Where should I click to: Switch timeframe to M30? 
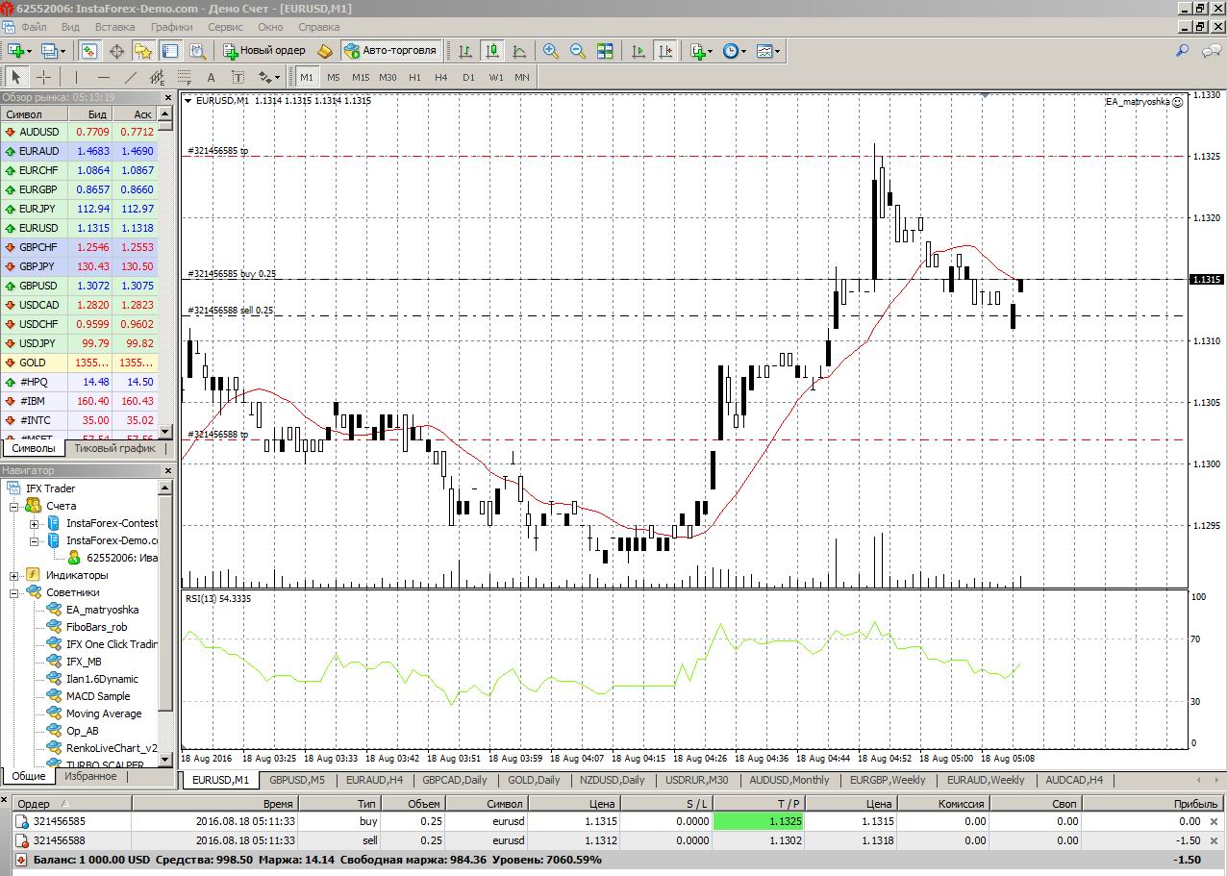[388, 77]
